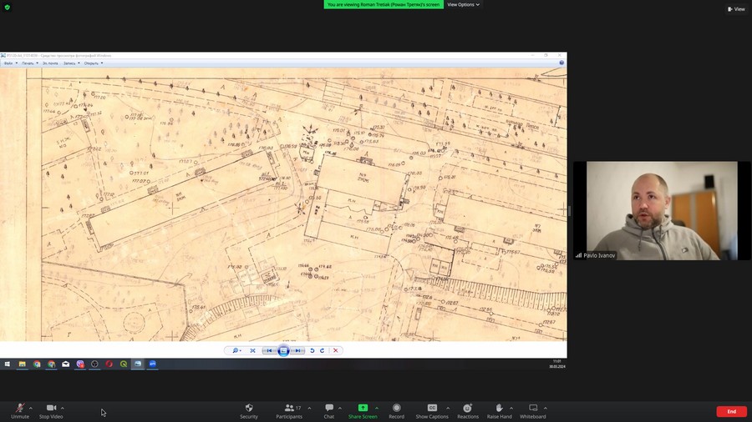This screenshot has height=422, width=752.
Task: Open the Файл menu in the photo viewer
Action: [x=11, y=63]
